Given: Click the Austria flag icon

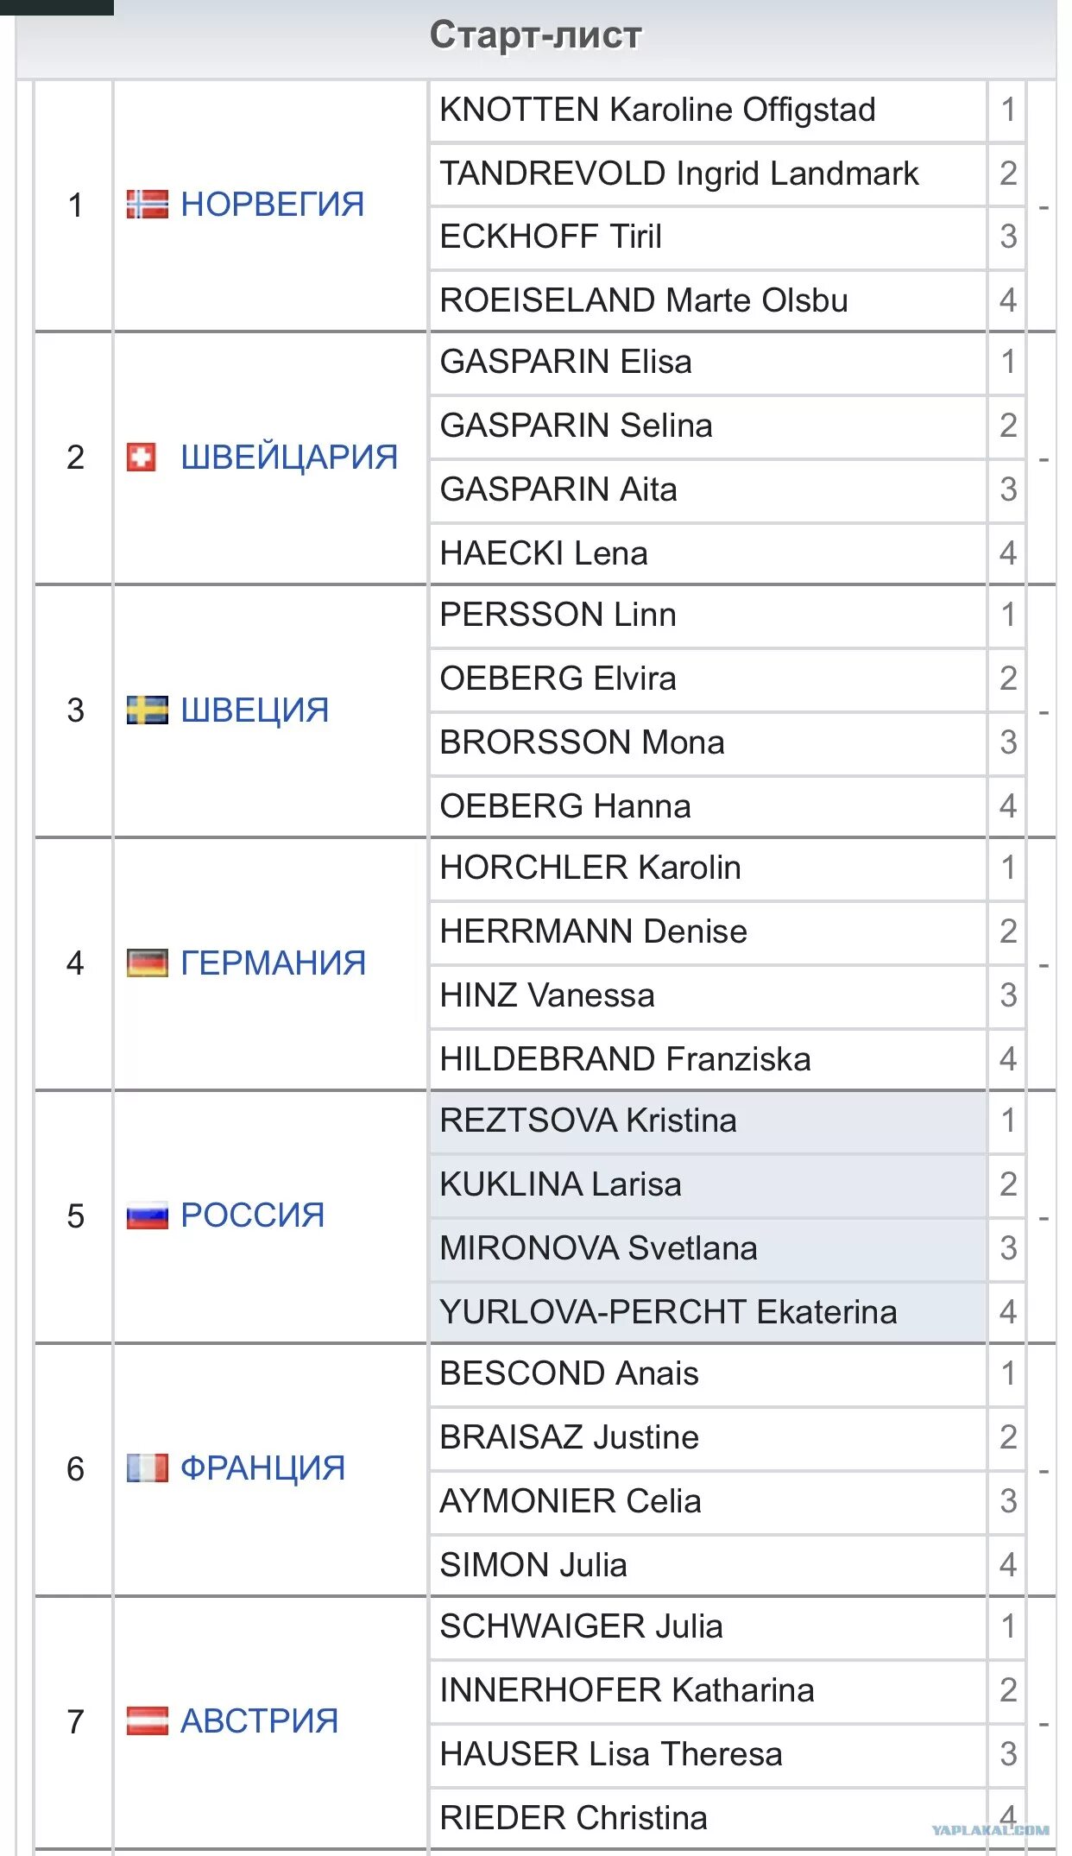Looking at the screenshot, I should point(147,1721).
